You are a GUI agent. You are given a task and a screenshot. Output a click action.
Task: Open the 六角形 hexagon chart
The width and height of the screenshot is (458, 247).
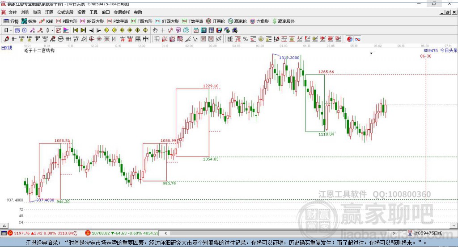[x=259, y=21]
